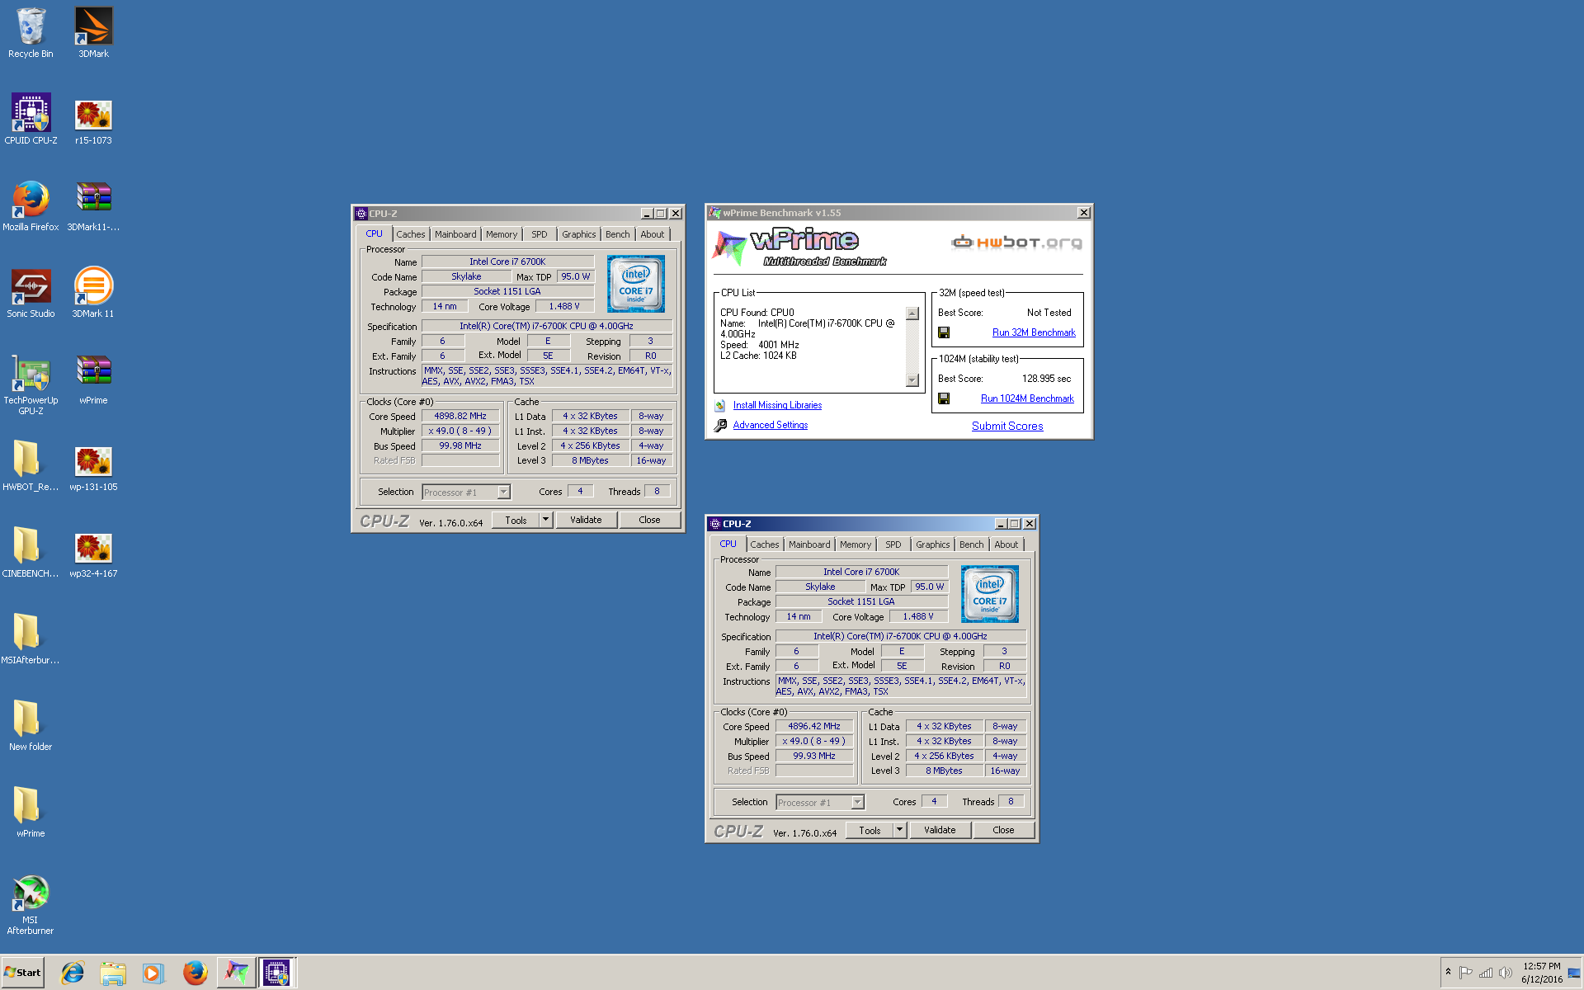
Task: Select the Sonic Studio desktop shortcut
Action: [31, 293]
